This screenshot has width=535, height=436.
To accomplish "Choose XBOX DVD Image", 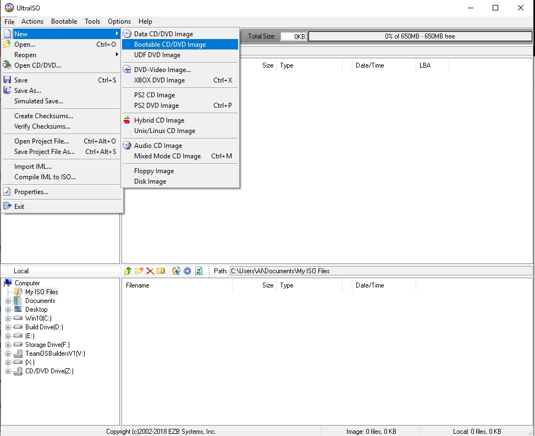I will click(180, 80).
